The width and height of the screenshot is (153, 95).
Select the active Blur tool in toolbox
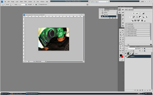[x=121, y=44]
